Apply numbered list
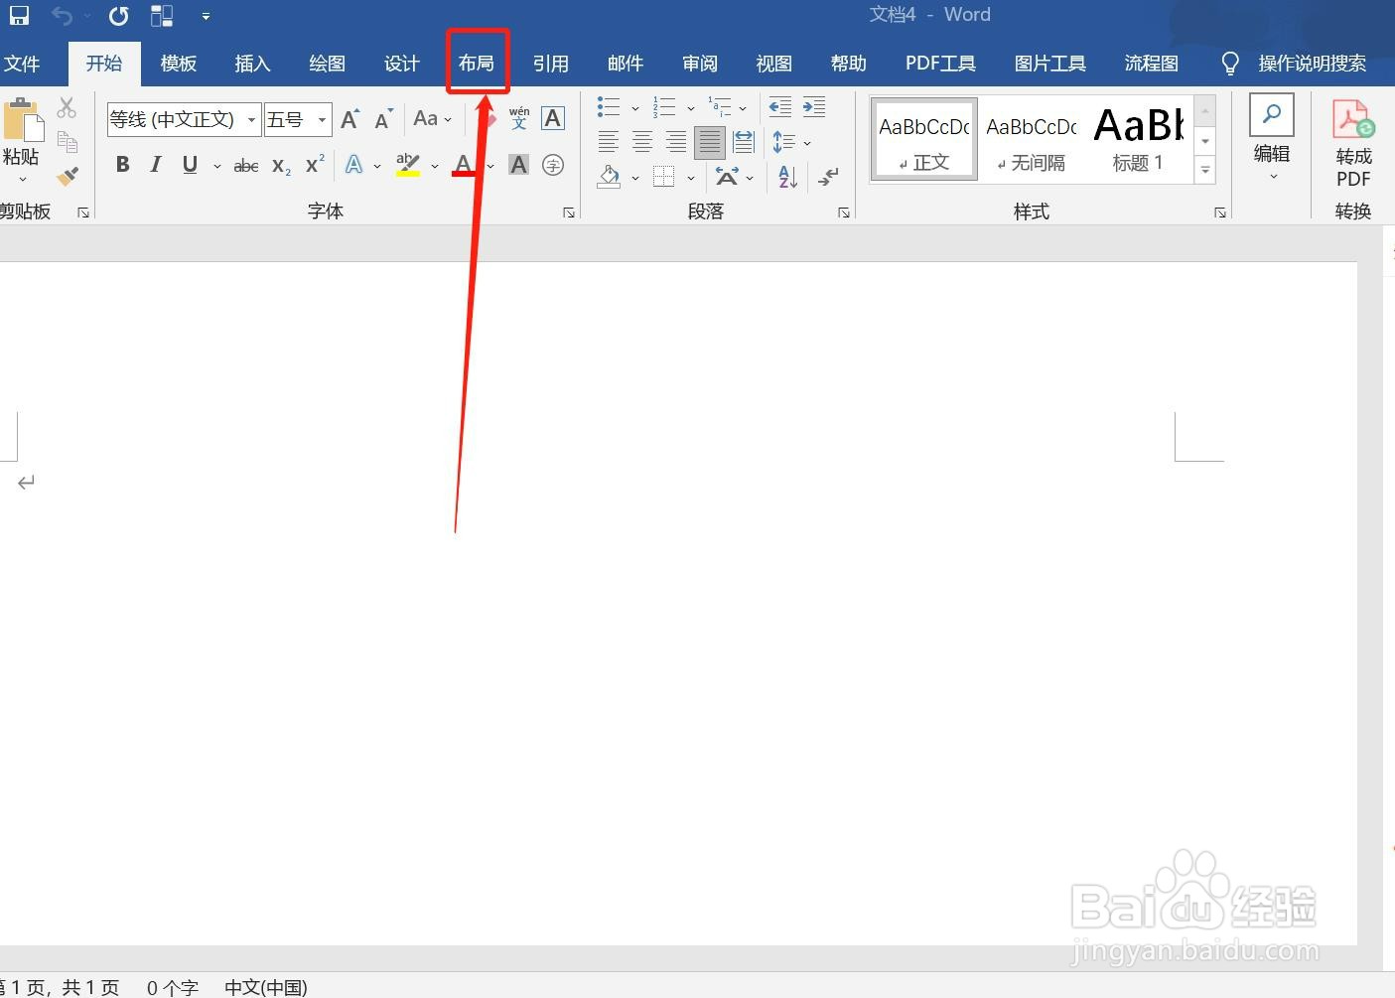This screenshot has height=998, width=1395. (664, 107)
